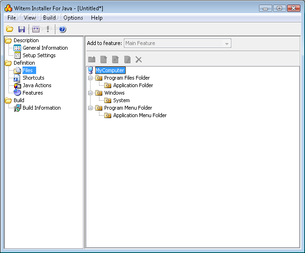Select Java Actions in the sidebar
This screenshot has height=253, width=305.
click(37, 85)
